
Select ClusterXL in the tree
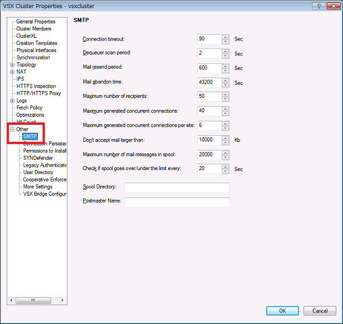tap(26, 36)
